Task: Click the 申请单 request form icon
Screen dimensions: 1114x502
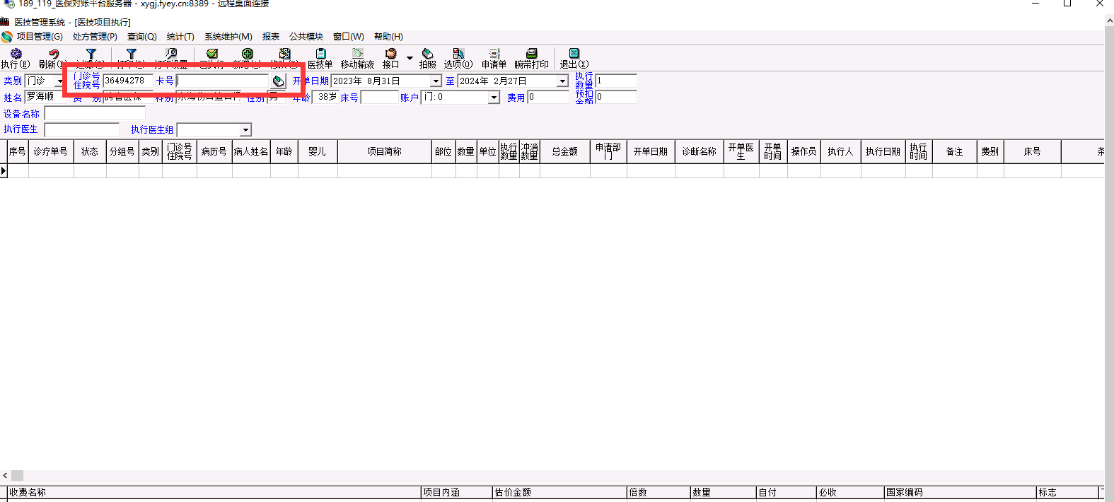Action: coord(494,54)
